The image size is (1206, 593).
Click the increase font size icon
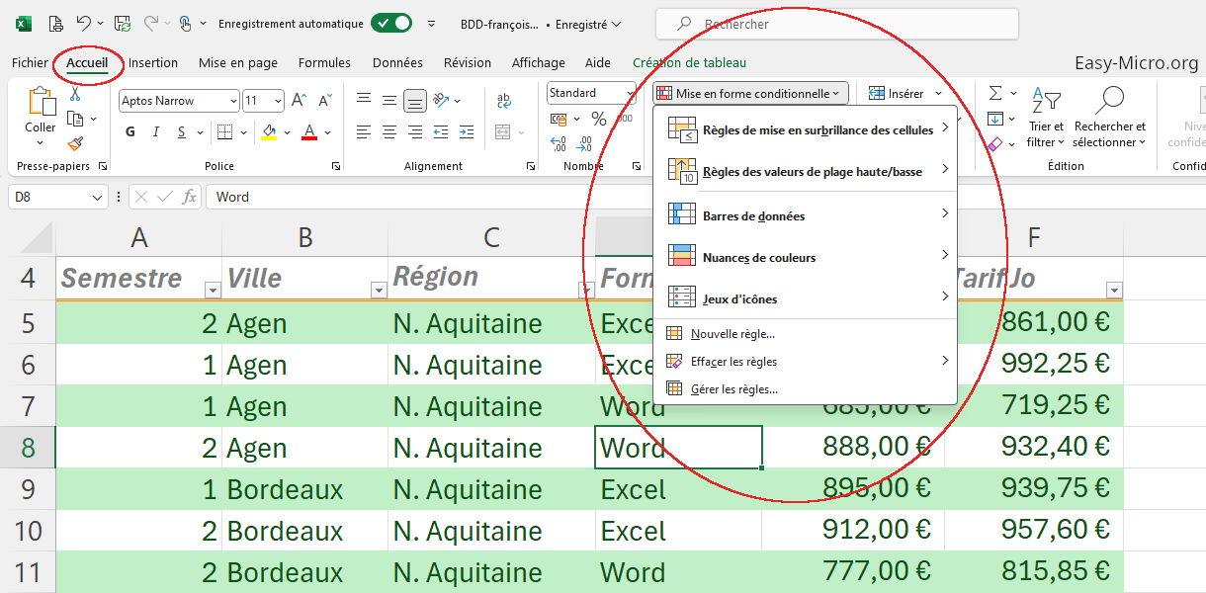tap(300, 101)
